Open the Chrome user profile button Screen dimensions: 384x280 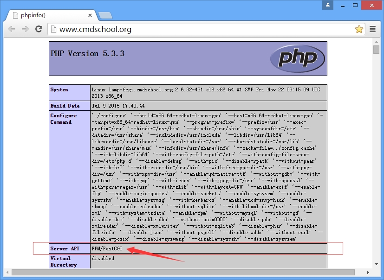pos(328,5)
